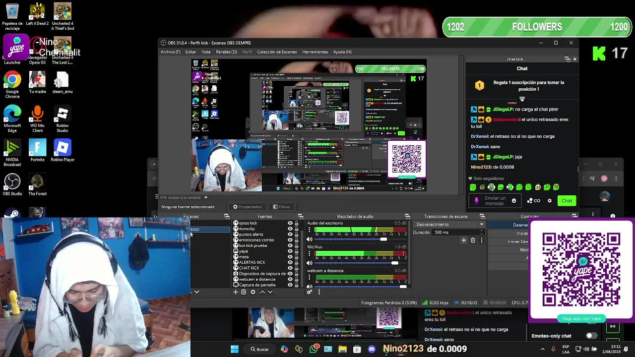Move source down arrow in Fuentes
This screenshot has height=357, width=635.
coord(270,292)
